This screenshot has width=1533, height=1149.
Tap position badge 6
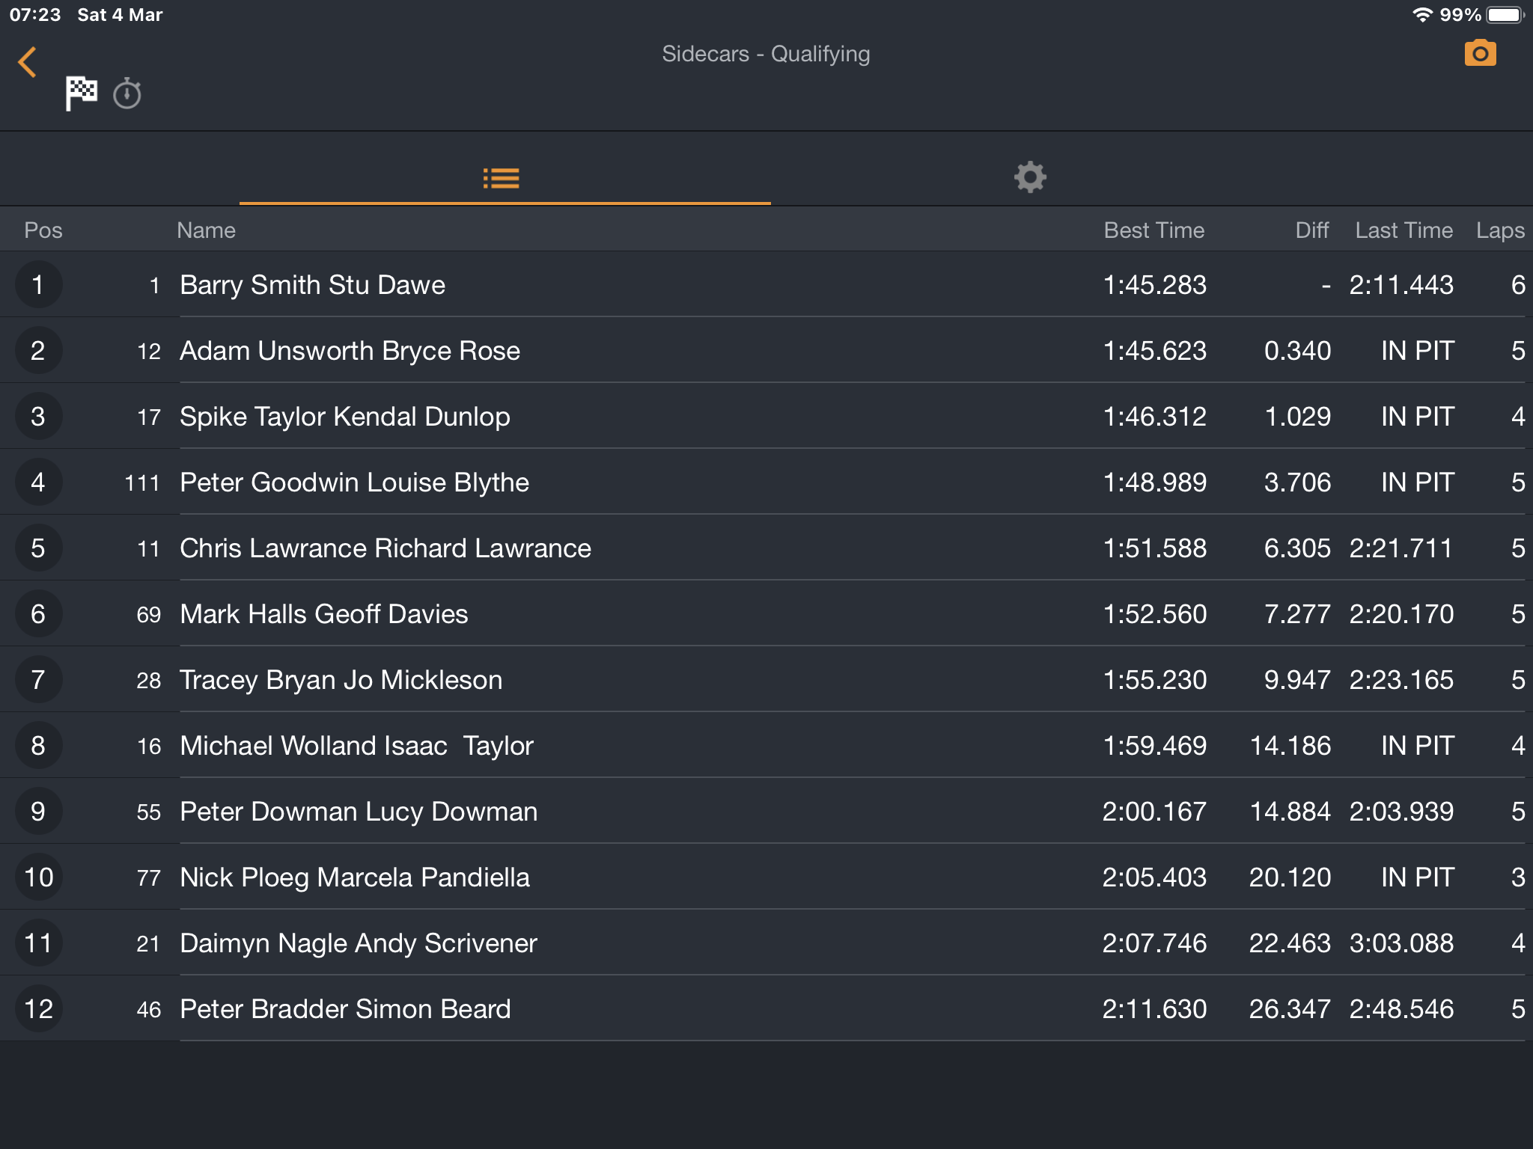[38, 614]
